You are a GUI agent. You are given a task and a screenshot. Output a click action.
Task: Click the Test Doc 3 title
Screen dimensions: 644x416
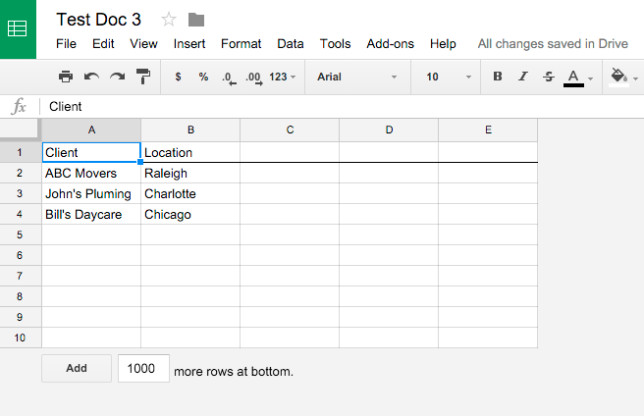click(98, 20)
